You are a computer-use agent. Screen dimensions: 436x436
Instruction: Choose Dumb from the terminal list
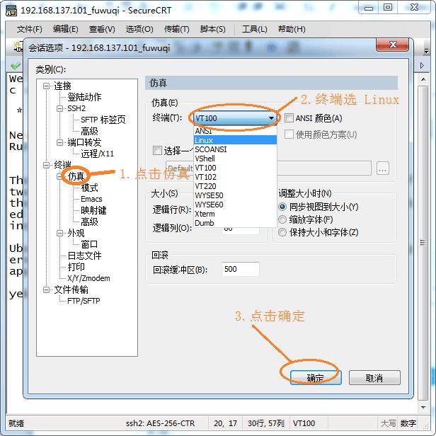pyautogui.click(x=235, y=223)
